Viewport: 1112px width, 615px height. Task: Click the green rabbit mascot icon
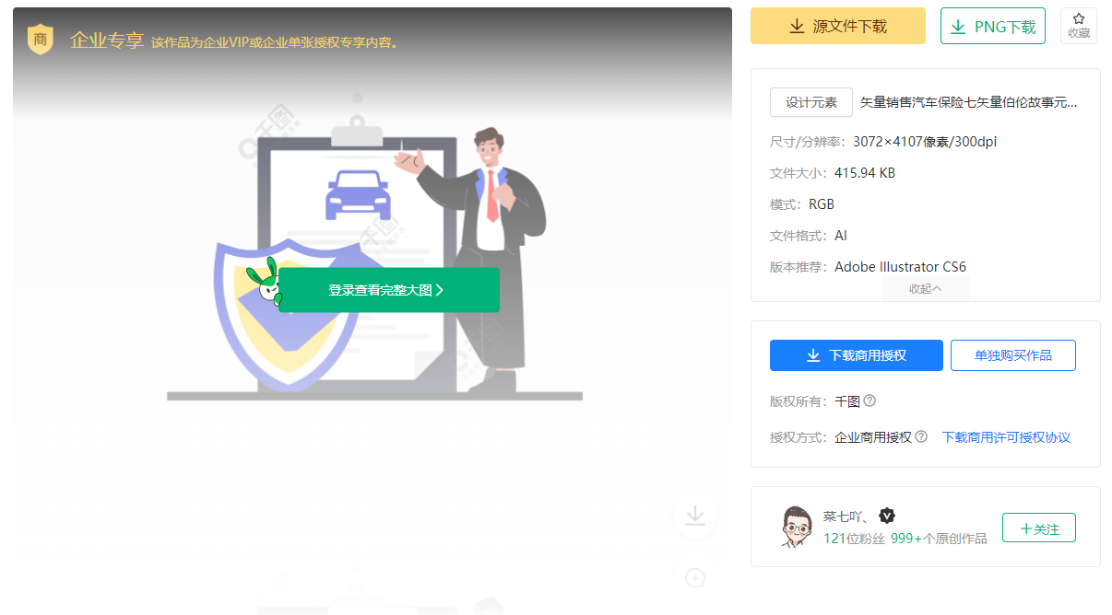click(263, 283)
